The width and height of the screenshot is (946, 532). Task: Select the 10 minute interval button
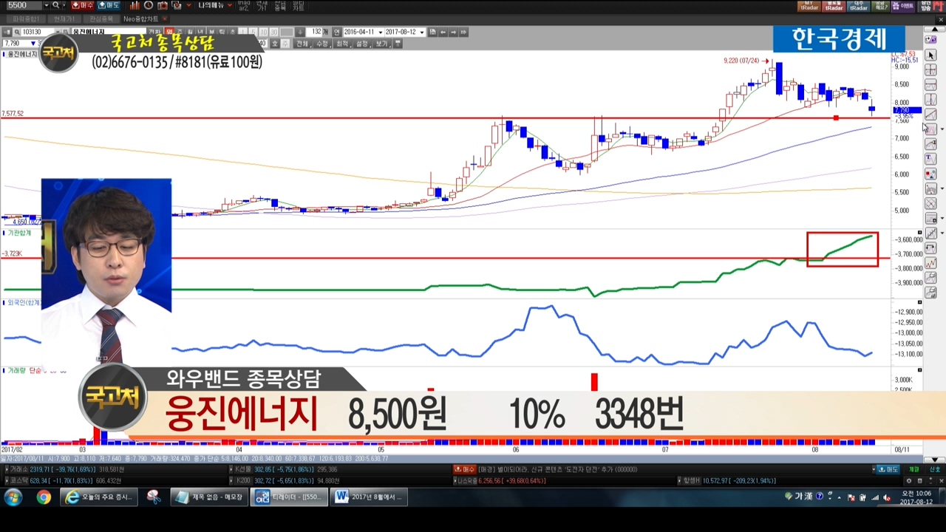(x=263, y=32)
